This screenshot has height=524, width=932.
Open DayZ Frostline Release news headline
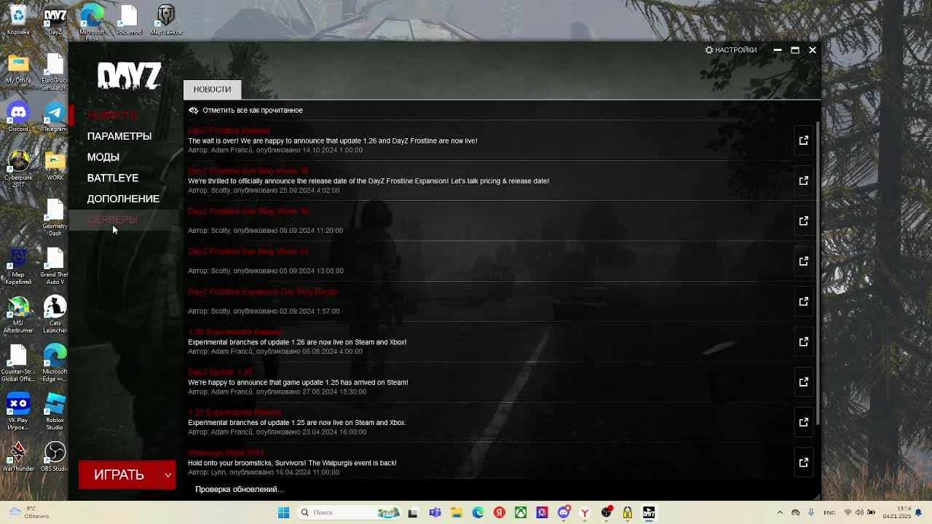point(229,131)
